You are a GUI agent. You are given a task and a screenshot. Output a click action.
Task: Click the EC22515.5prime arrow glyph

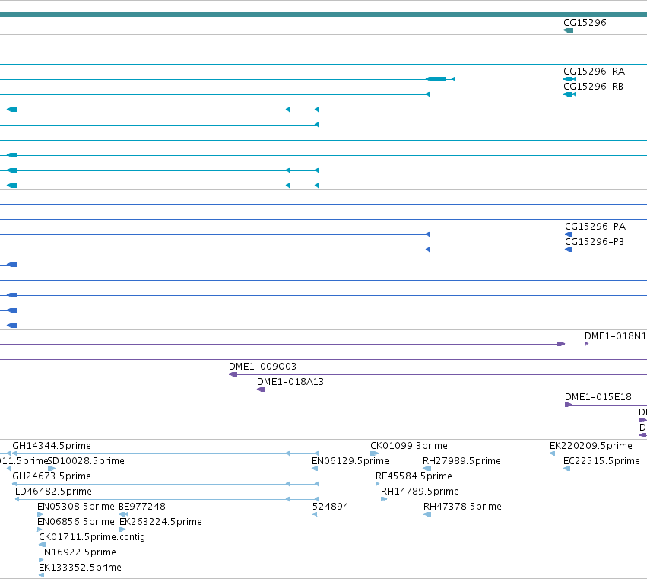[567, 469]
